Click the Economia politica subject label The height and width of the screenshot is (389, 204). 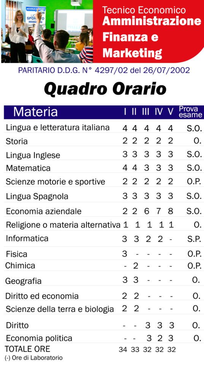click(x=39, y=338)
